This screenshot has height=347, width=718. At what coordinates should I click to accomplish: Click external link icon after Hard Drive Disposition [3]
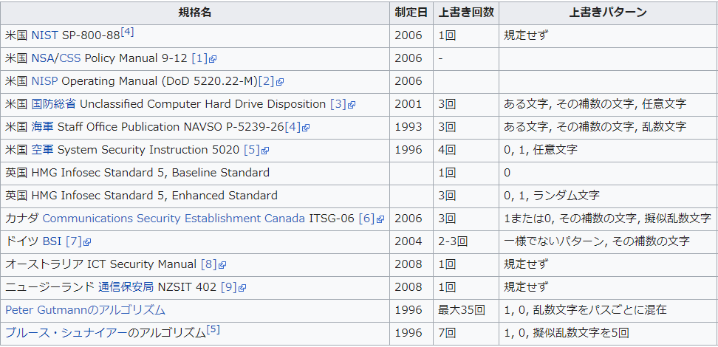(x=352, y=104)
